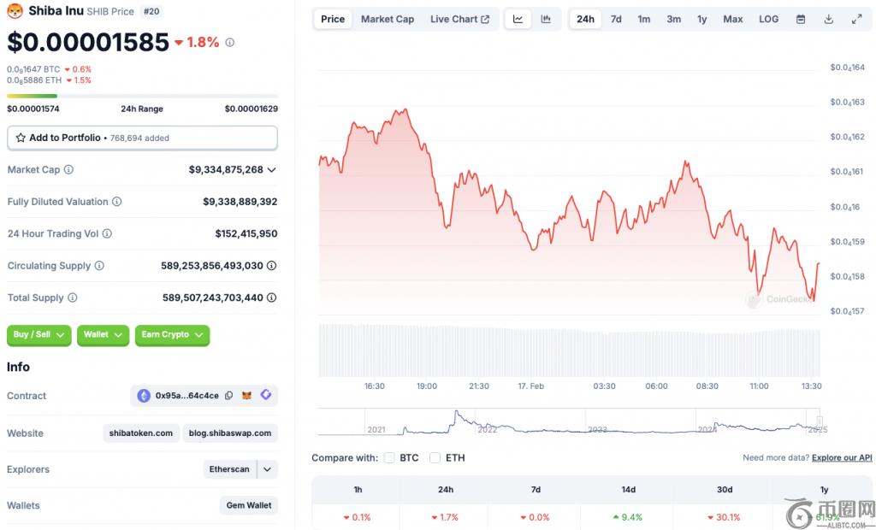Viewport: 876px width, 530px height.
Task: Download the chart data
Action: pos(829,19)
